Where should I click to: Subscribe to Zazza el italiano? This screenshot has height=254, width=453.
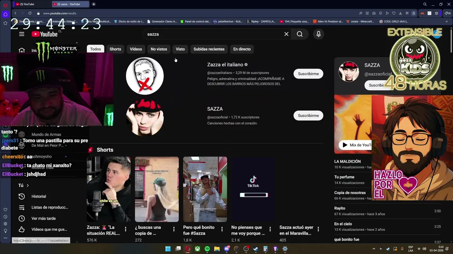[308, 74]
